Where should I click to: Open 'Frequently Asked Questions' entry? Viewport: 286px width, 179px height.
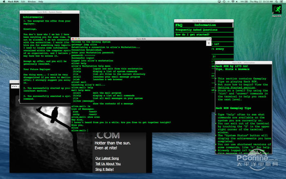pyautogui.click(x=196, y=30)
